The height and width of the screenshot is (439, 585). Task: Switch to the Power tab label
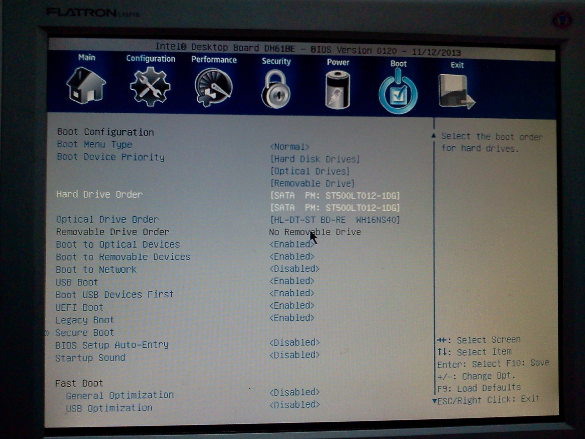pyautogui.click(x=338, y=62)
